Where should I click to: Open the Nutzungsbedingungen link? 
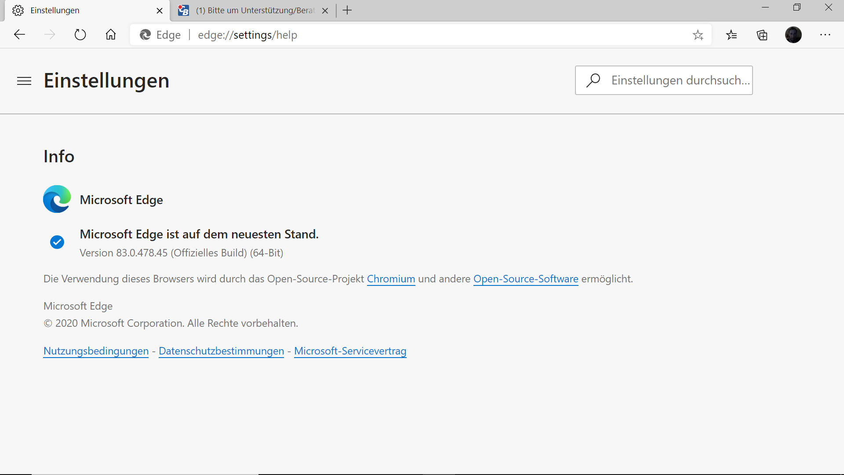coord(96,351)
